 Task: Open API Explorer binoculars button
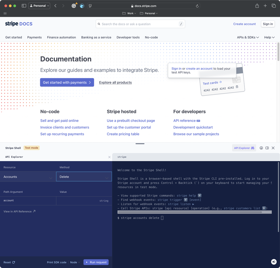(x=244, y=148)
